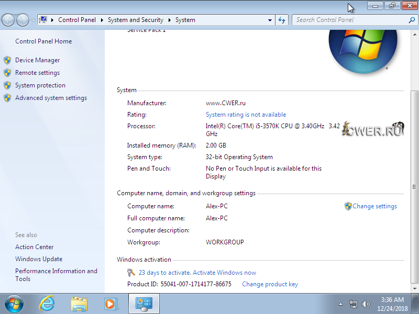Click the shield icon beside Change settings
The image size is (419, 314).
click(347, 206)
